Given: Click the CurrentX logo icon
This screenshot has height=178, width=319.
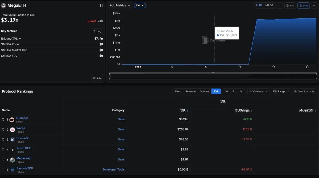Looking at the screenshot, I should pos(13,140).
